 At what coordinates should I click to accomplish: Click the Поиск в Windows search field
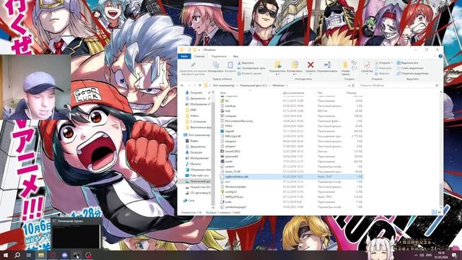point(398,85)
